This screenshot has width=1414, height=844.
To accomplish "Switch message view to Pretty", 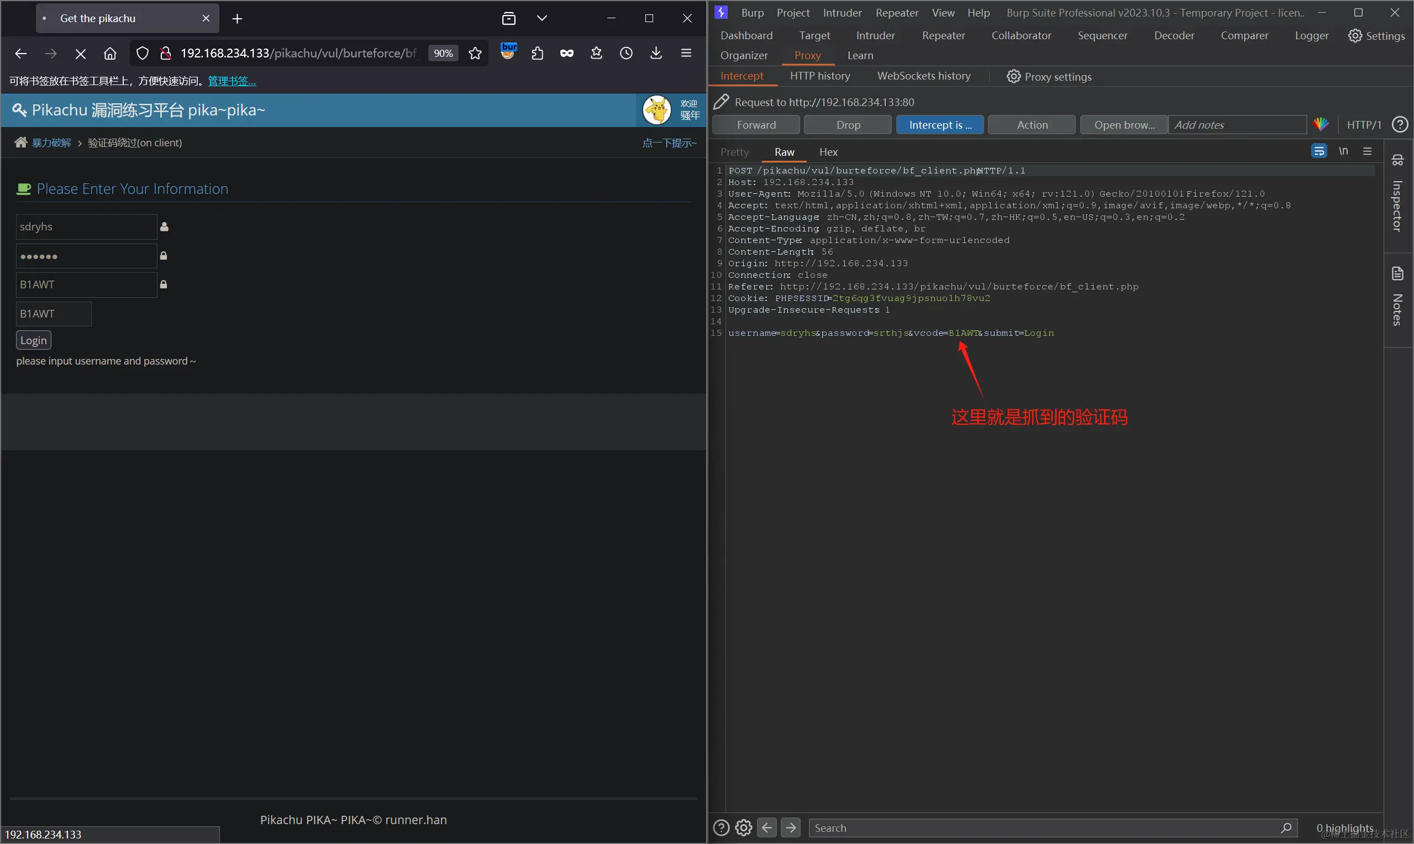I will click(734, 152).
